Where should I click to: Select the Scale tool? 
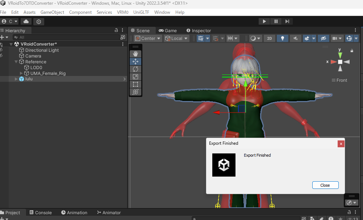click(x=135, y=77)
